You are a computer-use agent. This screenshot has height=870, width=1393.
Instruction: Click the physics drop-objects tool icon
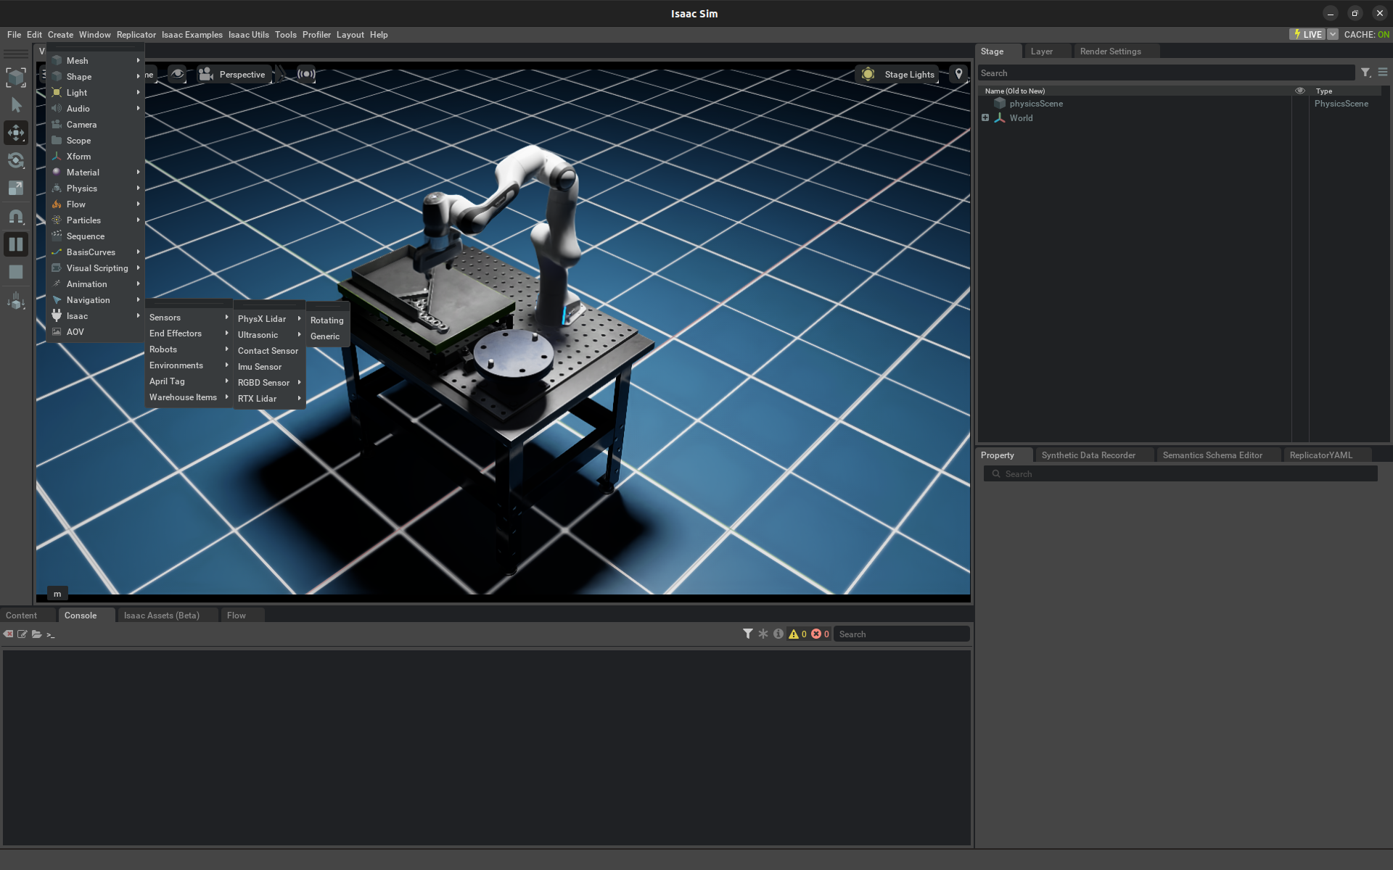pos(16,301)
